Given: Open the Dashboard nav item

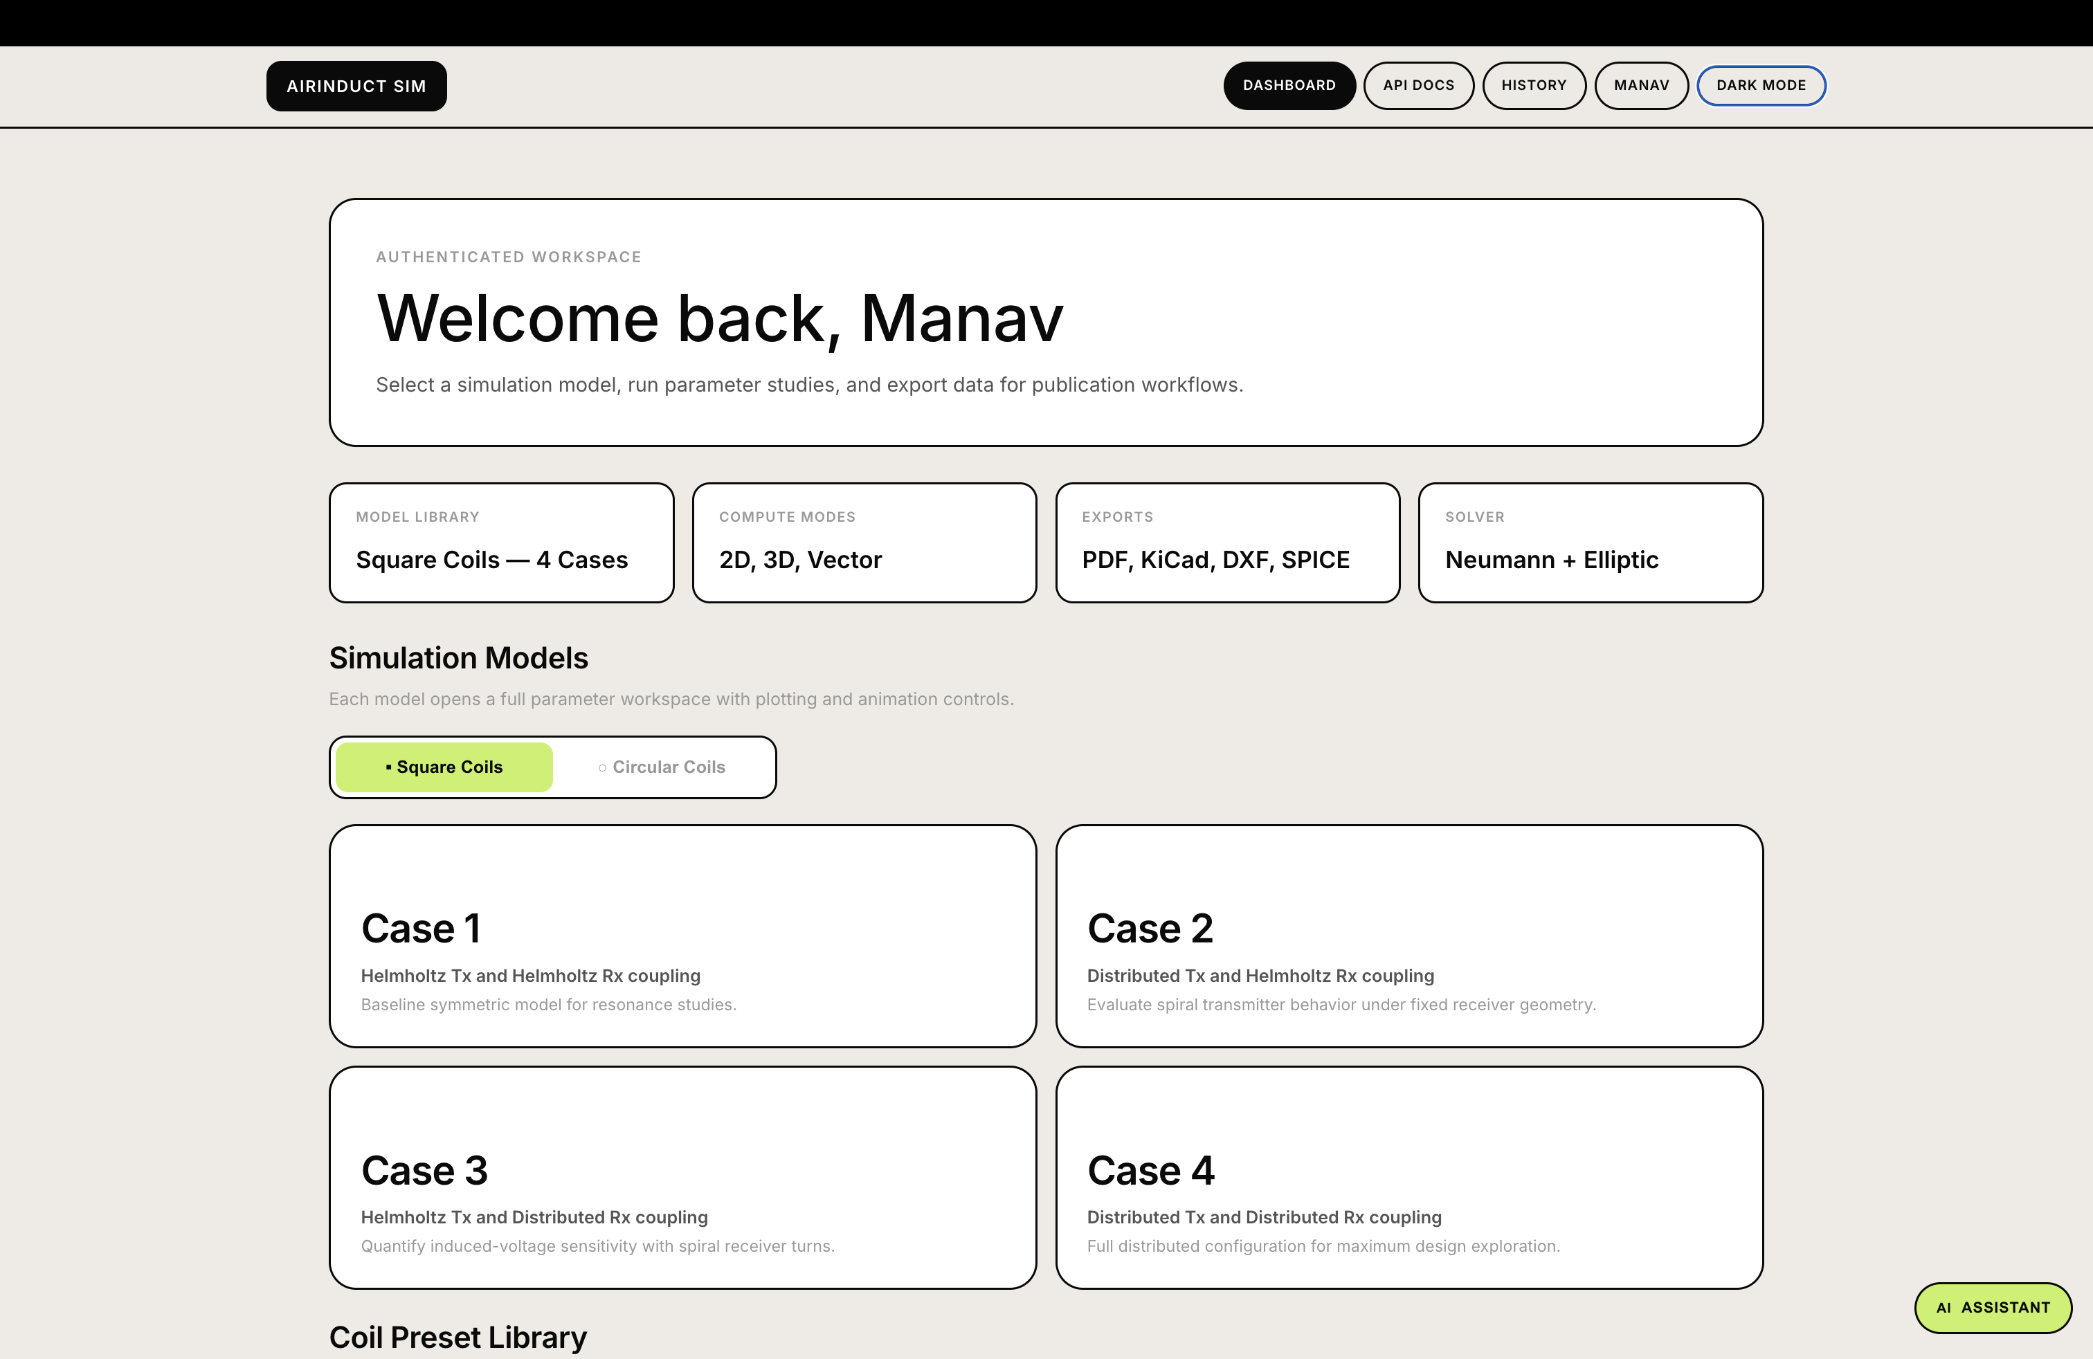Looking at the screenshot, I should (1288, 85).
